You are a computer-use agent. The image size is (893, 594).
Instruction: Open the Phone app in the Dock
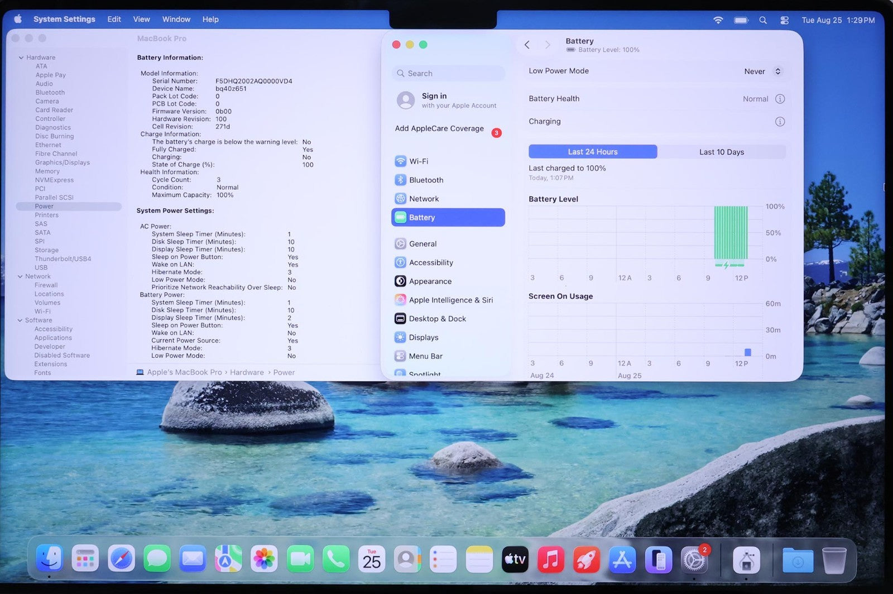pyautogui.click(x=336, y=559)
